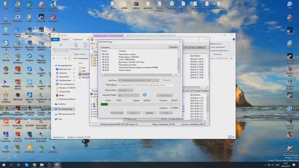Viewport: 299px width, 168px height.
Task: Select the Data folder in Explorer
Action: 82,71
